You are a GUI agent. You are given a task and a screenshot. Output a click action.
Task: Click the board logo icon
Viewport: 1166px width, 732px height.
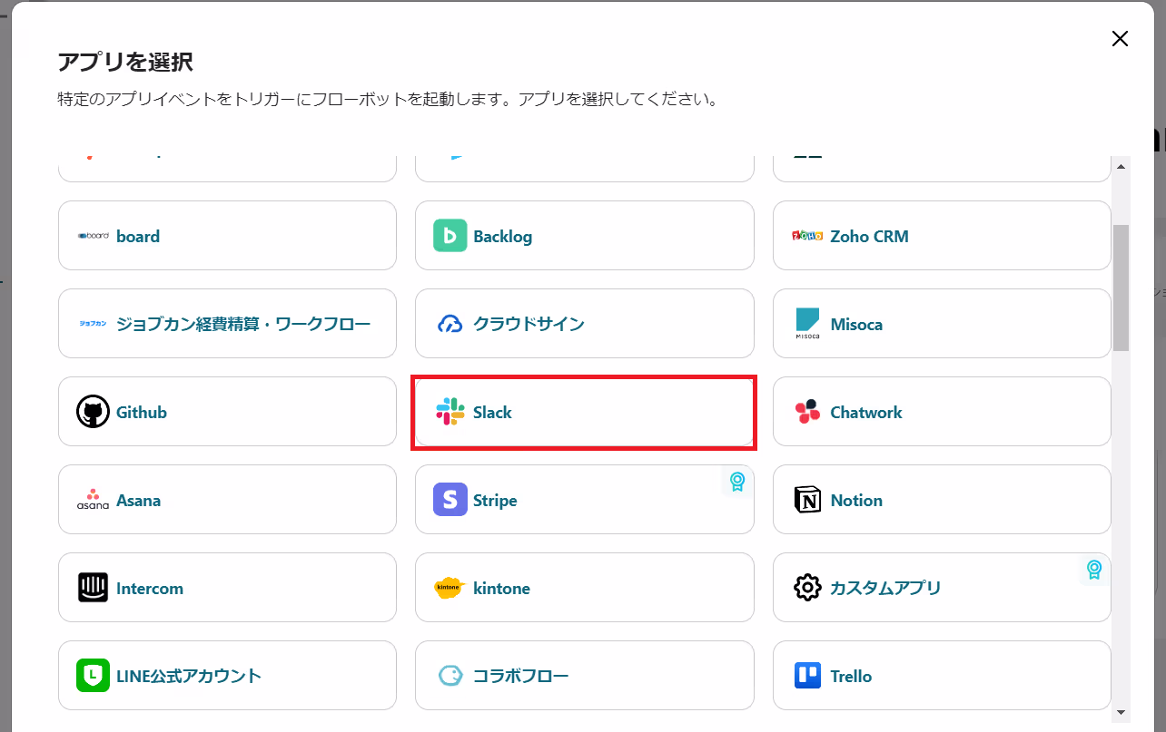pos(93,236)
